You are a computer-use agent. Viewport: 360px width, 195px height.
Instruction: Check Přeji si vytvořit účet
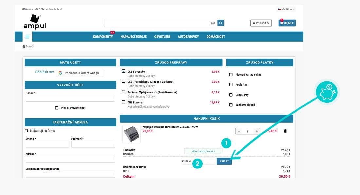(x=57, y=108)
